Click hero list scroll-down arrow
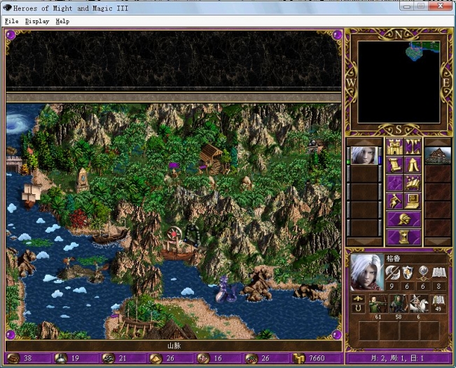The width and height of the screenshot is (456, 368). pyautogui.click(x=364, y=242)
